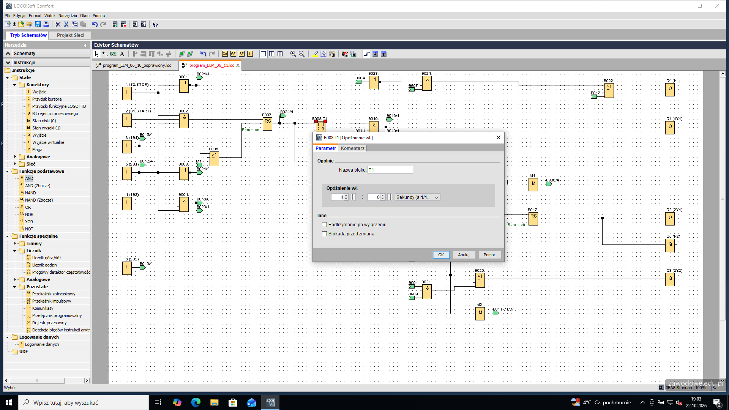Image resolution: width=729 pixels, height=410 pixels.
Task: Click the context help arrow icon
Action: [155, 24]
